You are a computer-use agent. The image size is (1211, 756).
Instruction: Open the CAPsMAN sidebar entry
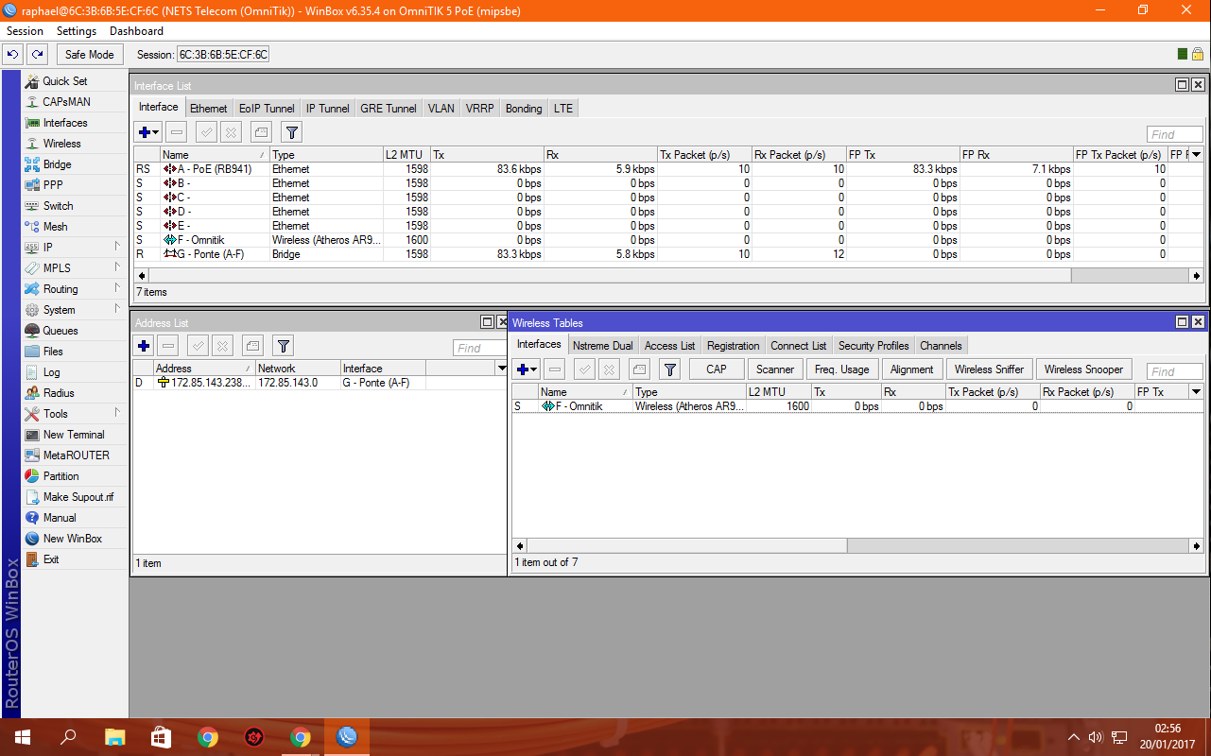[x=66, y=102]
